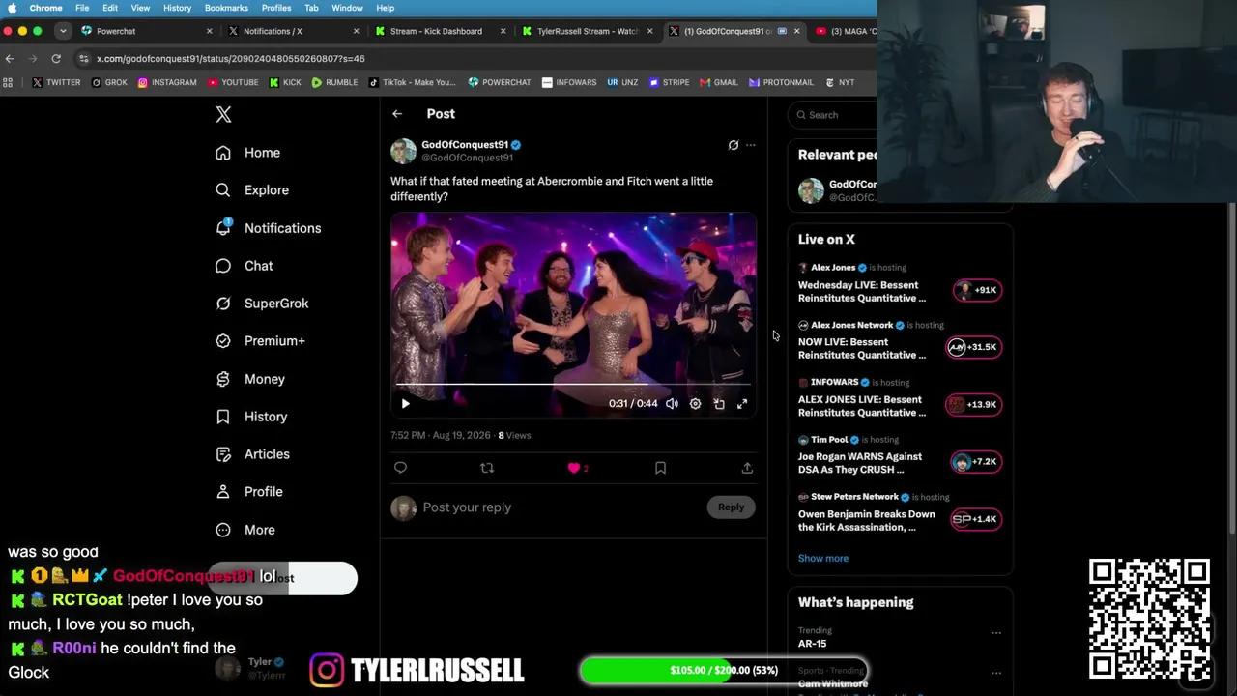Open the Chrome File menu
Image resolution: width=1237 pixels, height=696 pixels.
tap(82, 8)
